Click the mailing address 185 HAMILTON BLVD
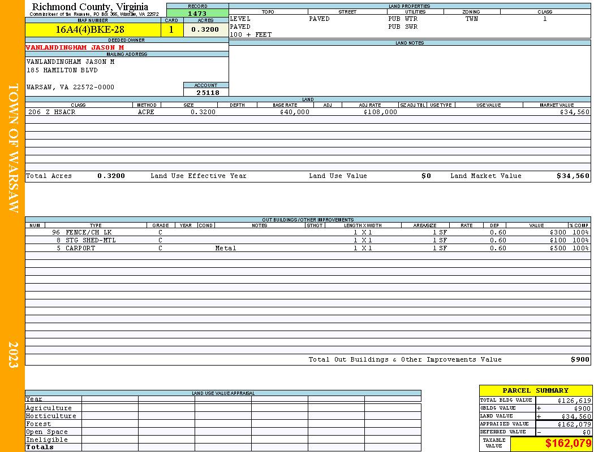Image resolution: width=594 pixels, height=452 pixels. pyautogui.click(x=62, y=71)
